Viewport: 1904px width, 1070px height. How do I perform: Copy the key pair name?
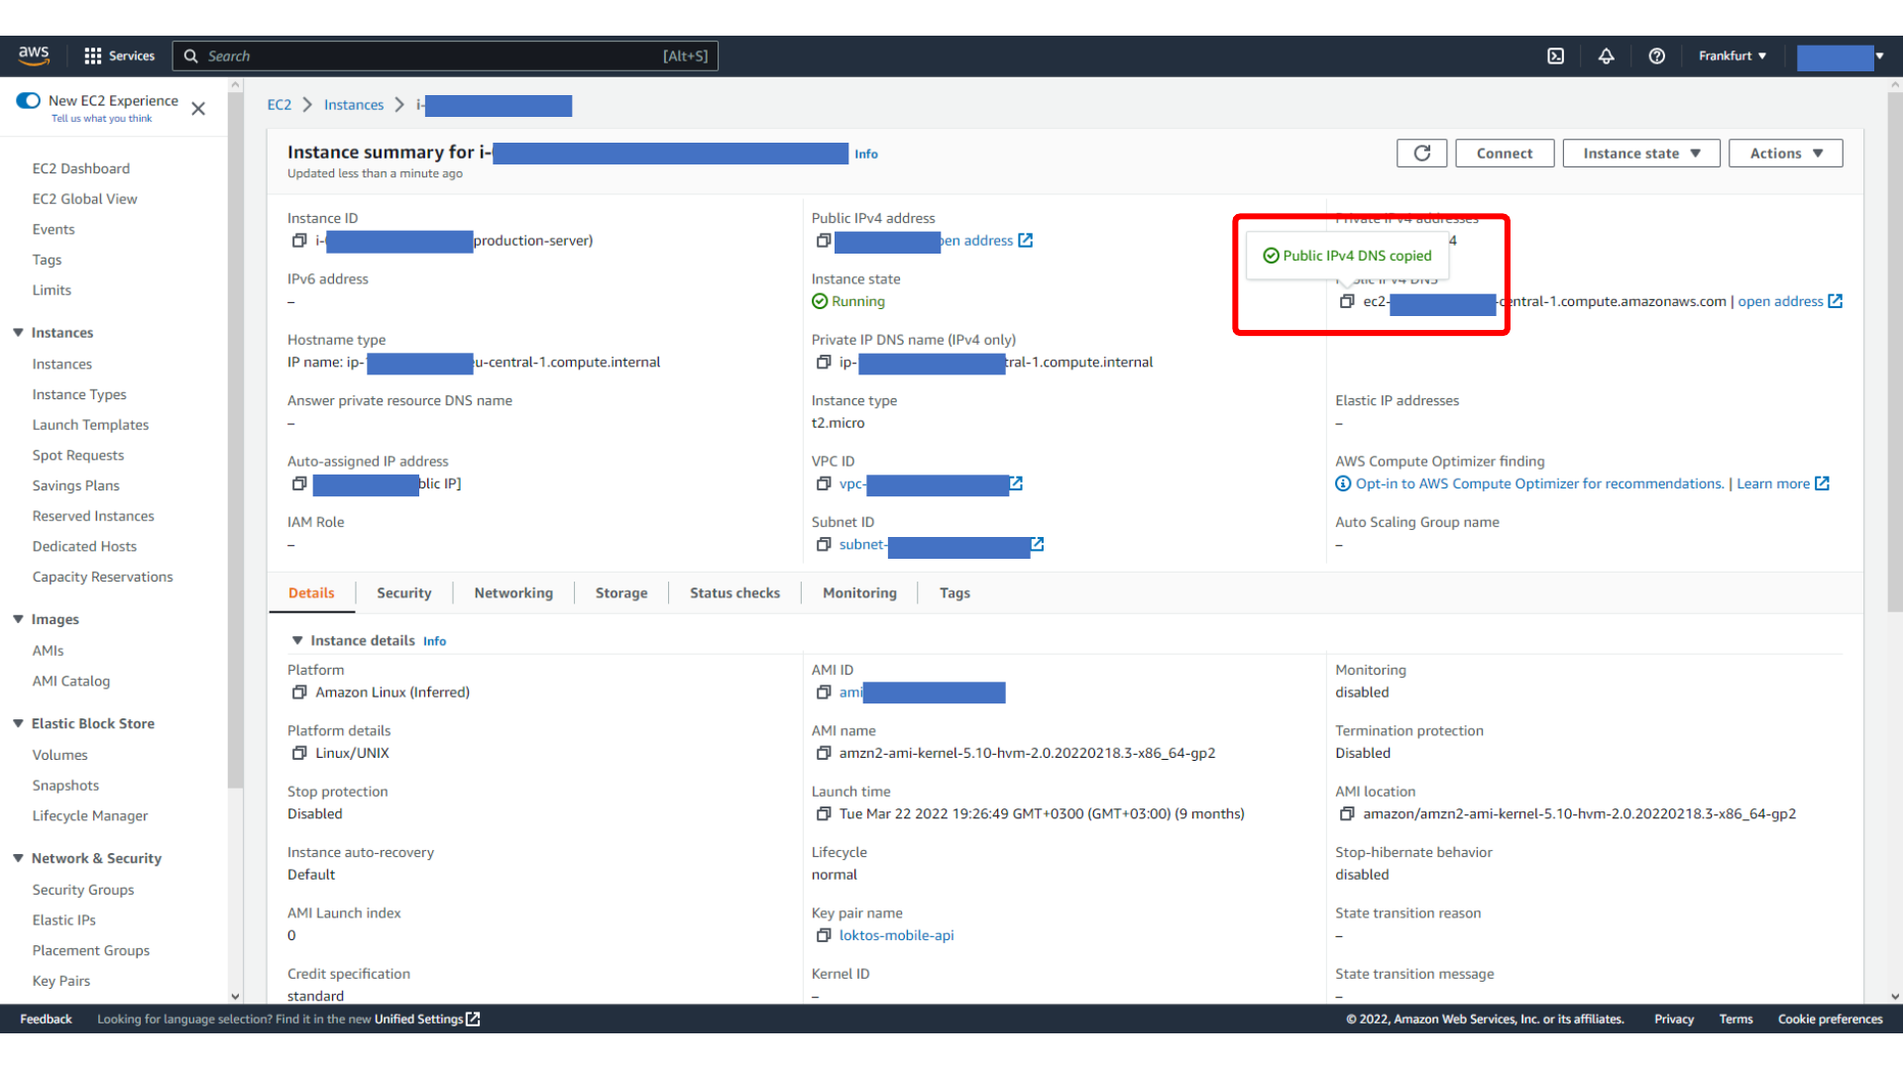click(x=823, y=935)
